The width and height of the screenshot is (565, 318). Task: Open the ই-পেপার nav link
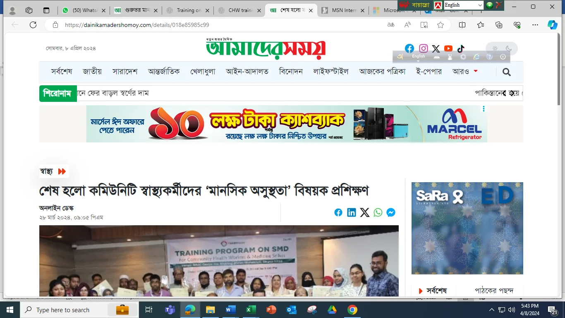(x=429, y=71)
